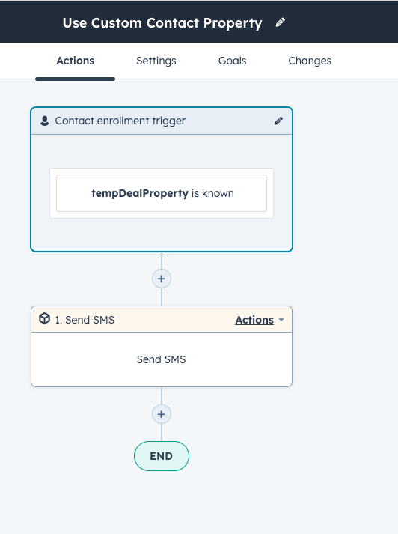Open the Goals tab
The height and width of the screenshot is (534, 398).
[x=233, y=61]
